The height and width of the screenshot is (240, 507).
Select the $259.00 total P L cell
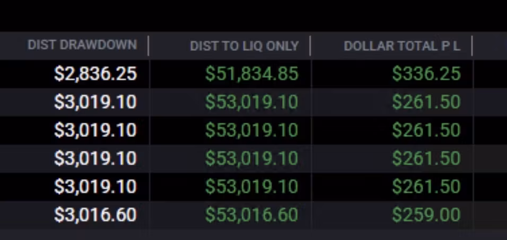[426, 215]
